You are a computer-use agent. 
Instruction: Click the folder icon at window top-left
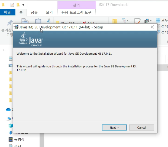[3, 5]
